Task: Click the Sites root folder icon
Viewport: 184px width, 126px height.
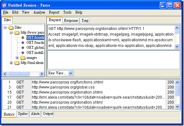Action: [x=11, y=28]
